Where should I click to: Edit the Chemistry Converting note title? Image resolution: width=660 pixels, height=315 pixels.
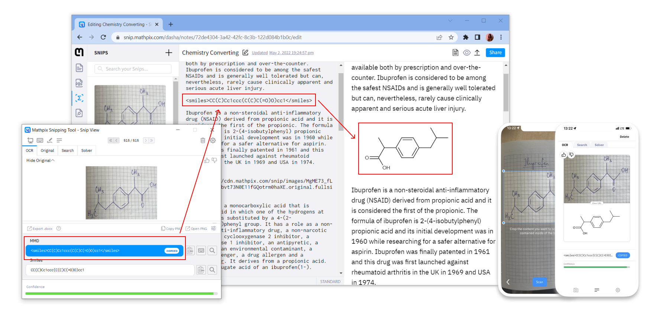(245, 53)
